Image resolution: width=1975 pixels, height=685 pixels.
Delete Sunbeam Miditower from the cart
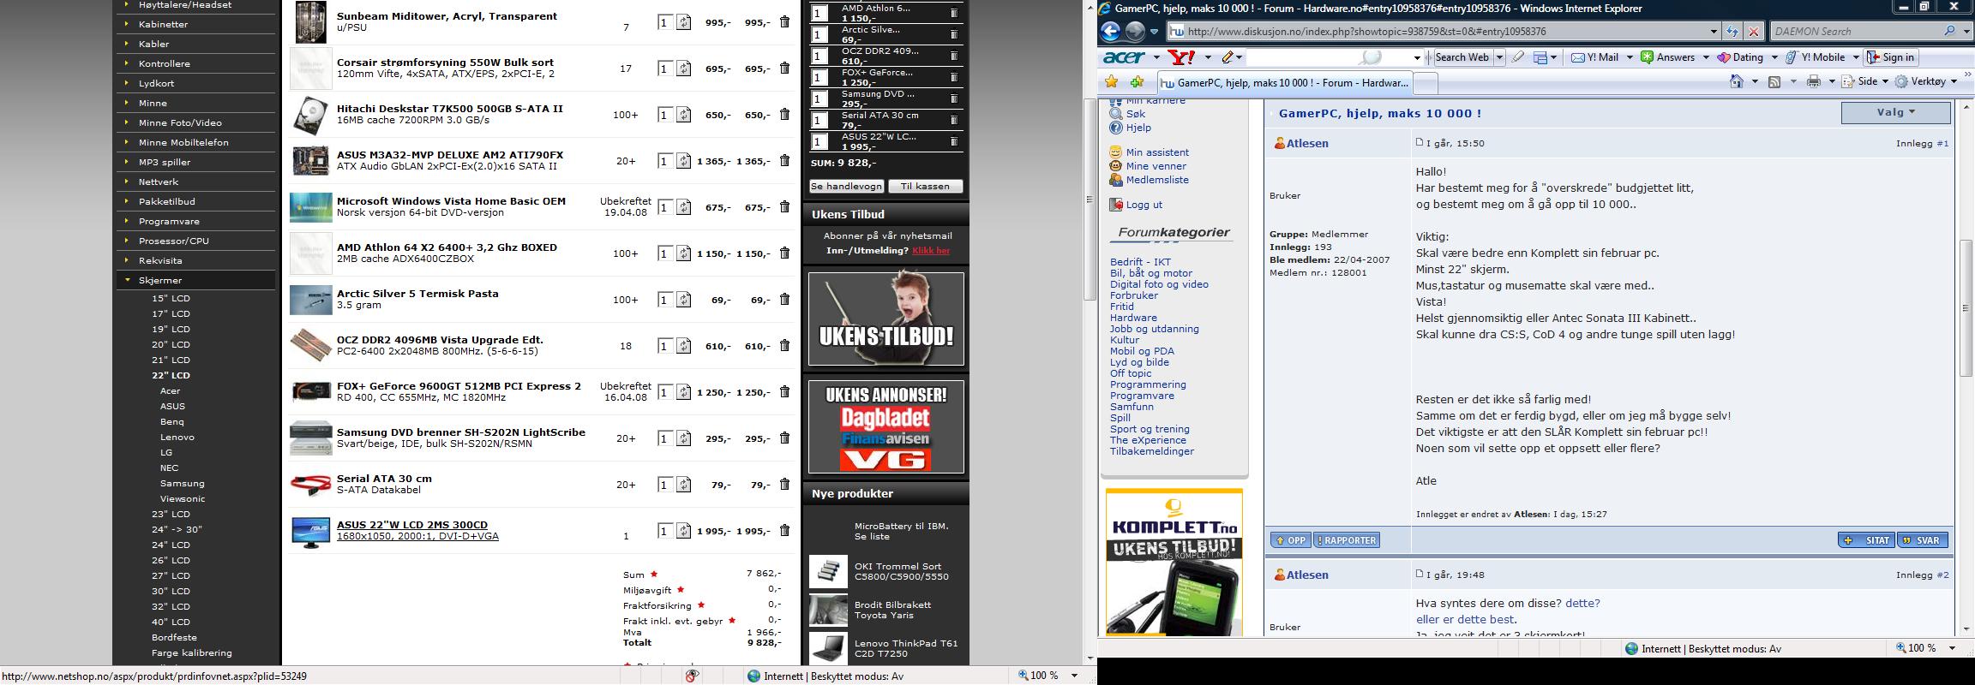pyautogui.click(x=784, y=22)
